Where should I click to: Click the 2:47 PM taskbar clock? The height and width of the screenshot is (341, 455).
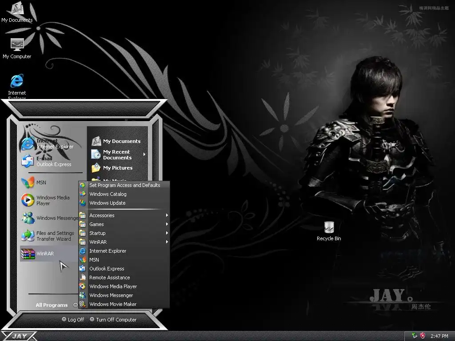(x=439, y=336)
